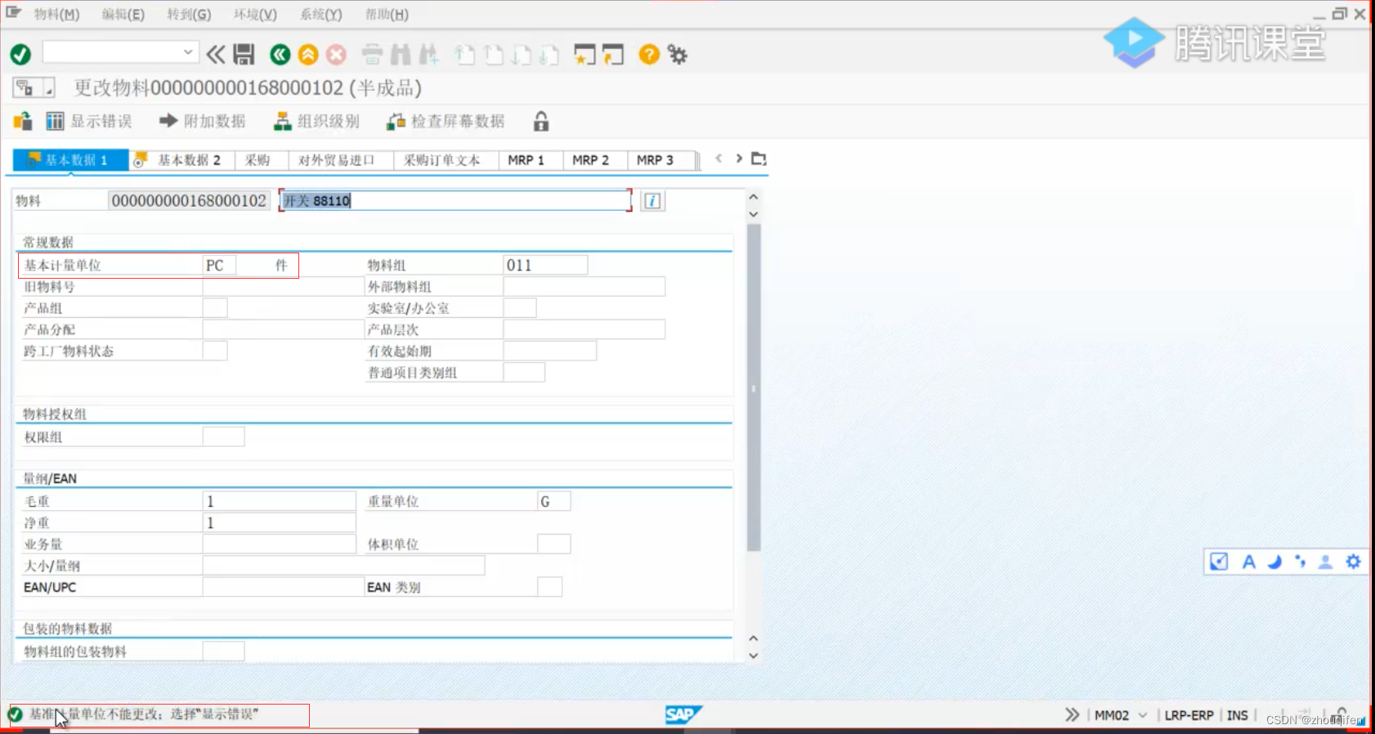Open the 编辑(E) menu
The image size is (1375, 734).
coord(123,14)
